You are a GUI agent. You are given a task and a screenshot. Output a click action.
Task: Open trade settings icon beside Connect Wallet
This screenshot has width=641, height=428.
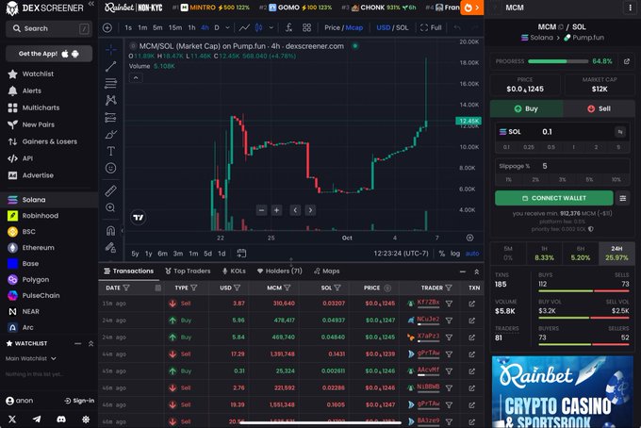pyautogui.click(x=622, y=198)
